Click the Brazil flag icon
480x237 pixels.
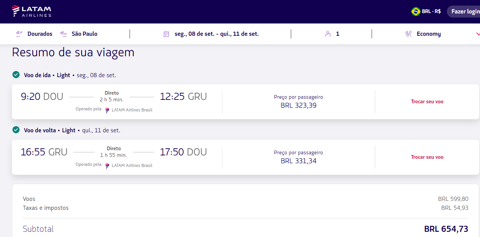pos(416,12)
